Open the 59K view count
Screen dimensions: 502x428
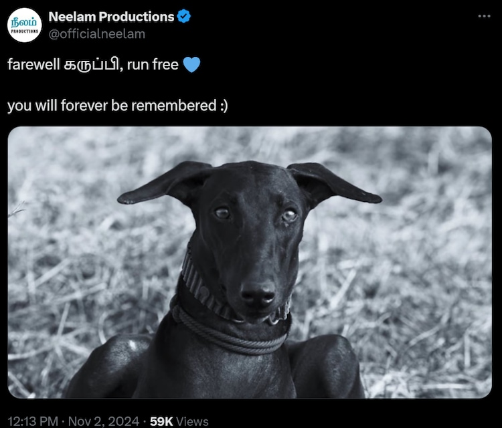[x=161, y=421]
